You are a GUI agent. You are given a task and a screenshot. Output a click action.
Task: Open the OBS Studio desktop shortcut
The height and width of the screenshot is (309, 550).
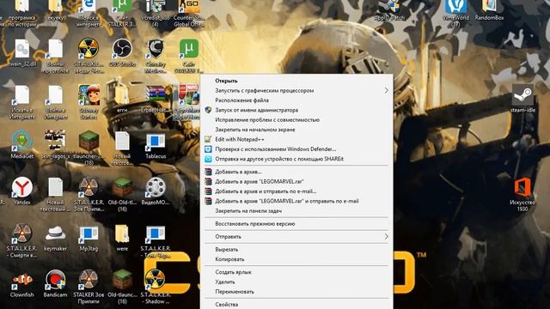122,48
